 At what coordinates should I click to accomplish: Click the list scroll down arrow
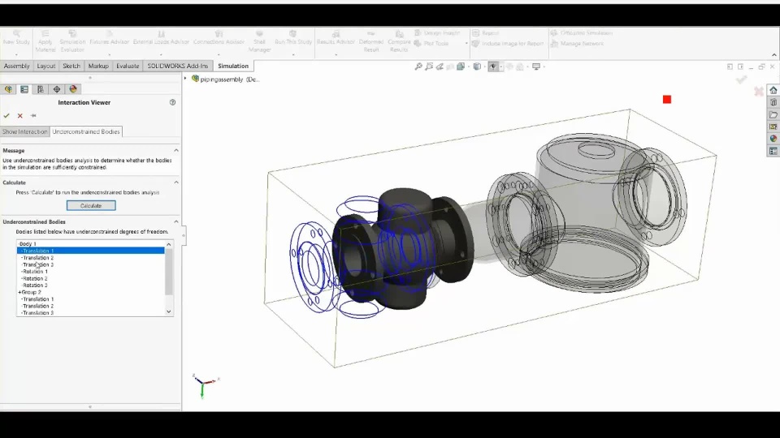[x=169, y=311]
